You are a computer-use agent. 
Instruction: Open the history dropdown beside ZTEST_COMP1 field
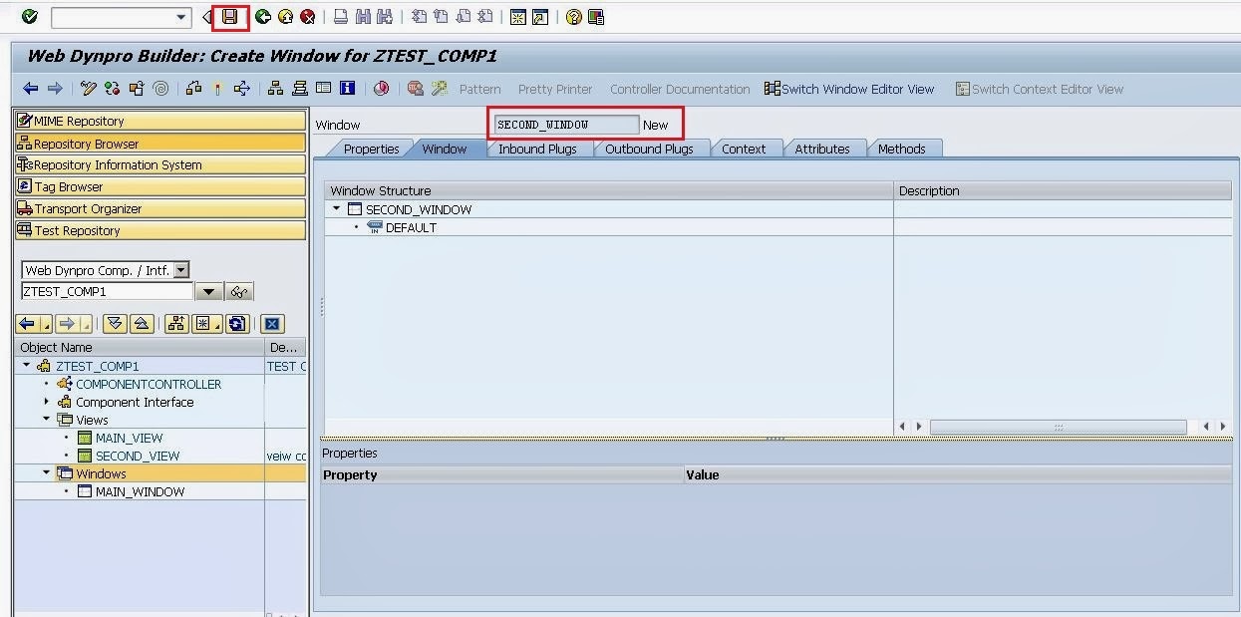tap(209, 292)
